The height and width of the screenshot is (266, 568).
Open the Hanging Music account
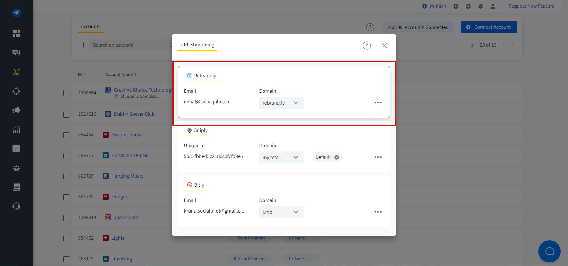coord(127,176)
